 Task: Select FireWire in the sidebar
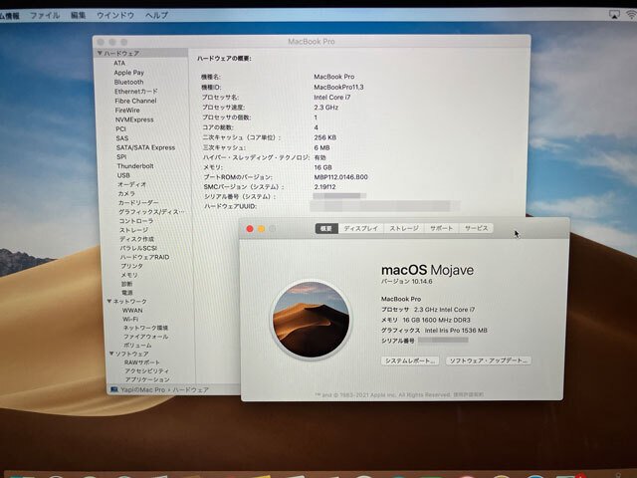pos(127,111)
